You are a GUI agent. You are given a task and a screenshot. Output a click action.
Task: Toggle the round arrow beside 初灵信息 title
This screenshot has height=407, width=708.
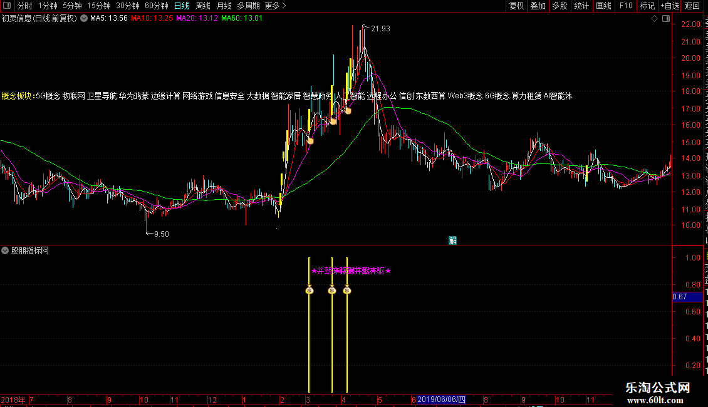(x=84, y=19)
